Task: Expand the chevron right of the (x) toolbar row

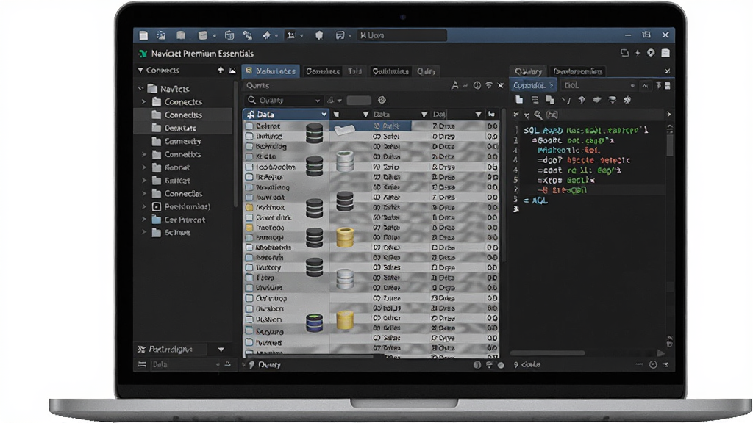Action: [668, 115]
